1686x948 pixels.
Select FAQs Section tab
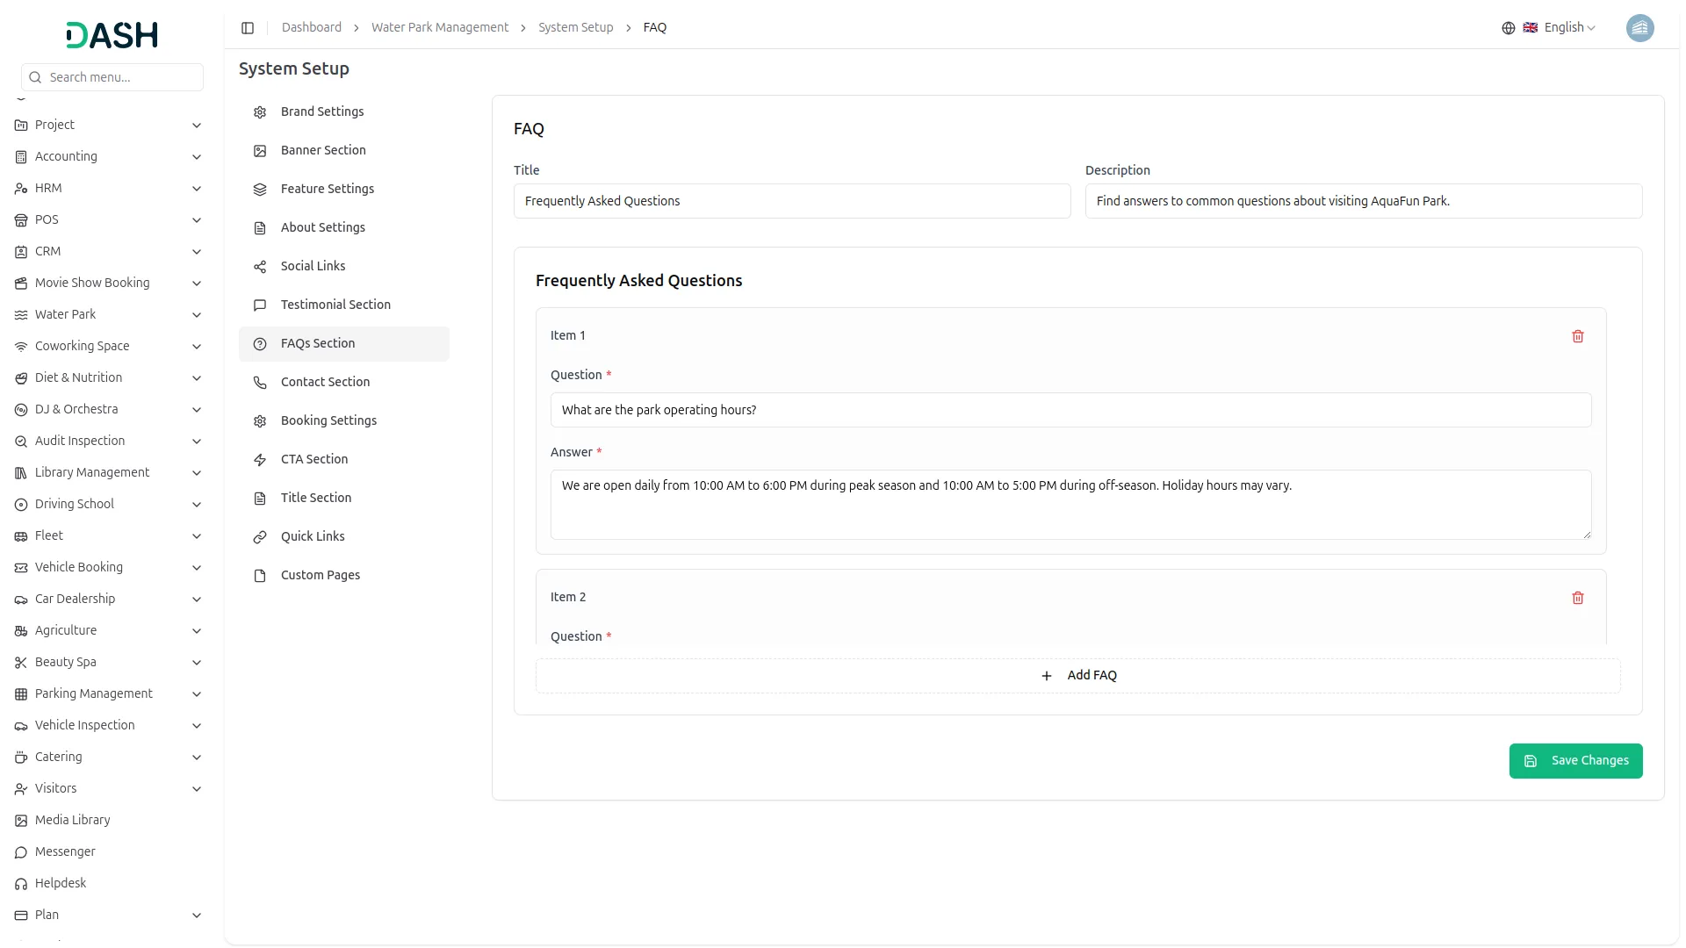point(344,344)
